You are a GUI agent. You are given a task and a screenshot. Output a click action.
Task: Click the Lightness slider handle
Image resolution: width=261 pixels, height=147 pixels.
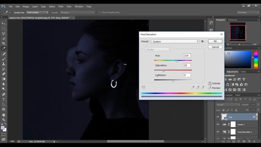[173, 81]
